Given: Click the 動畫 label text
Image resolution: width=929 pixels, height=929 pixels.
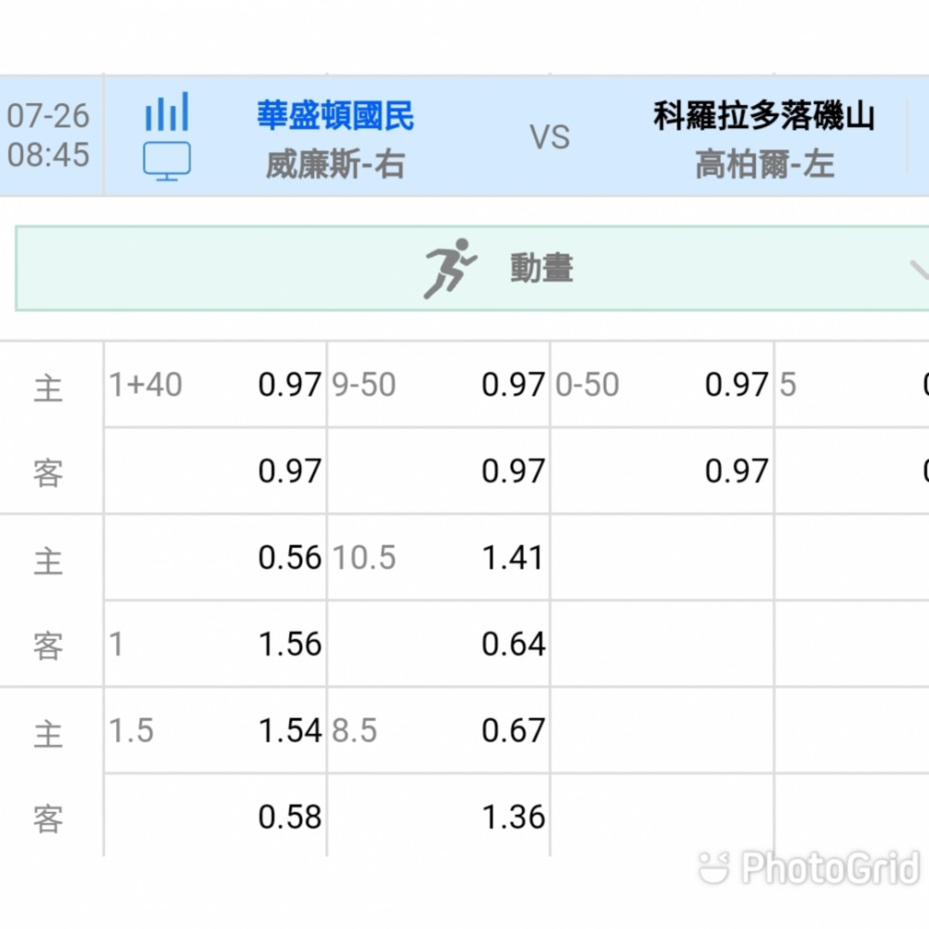Looking at the screenshot, I should (542, 268).
